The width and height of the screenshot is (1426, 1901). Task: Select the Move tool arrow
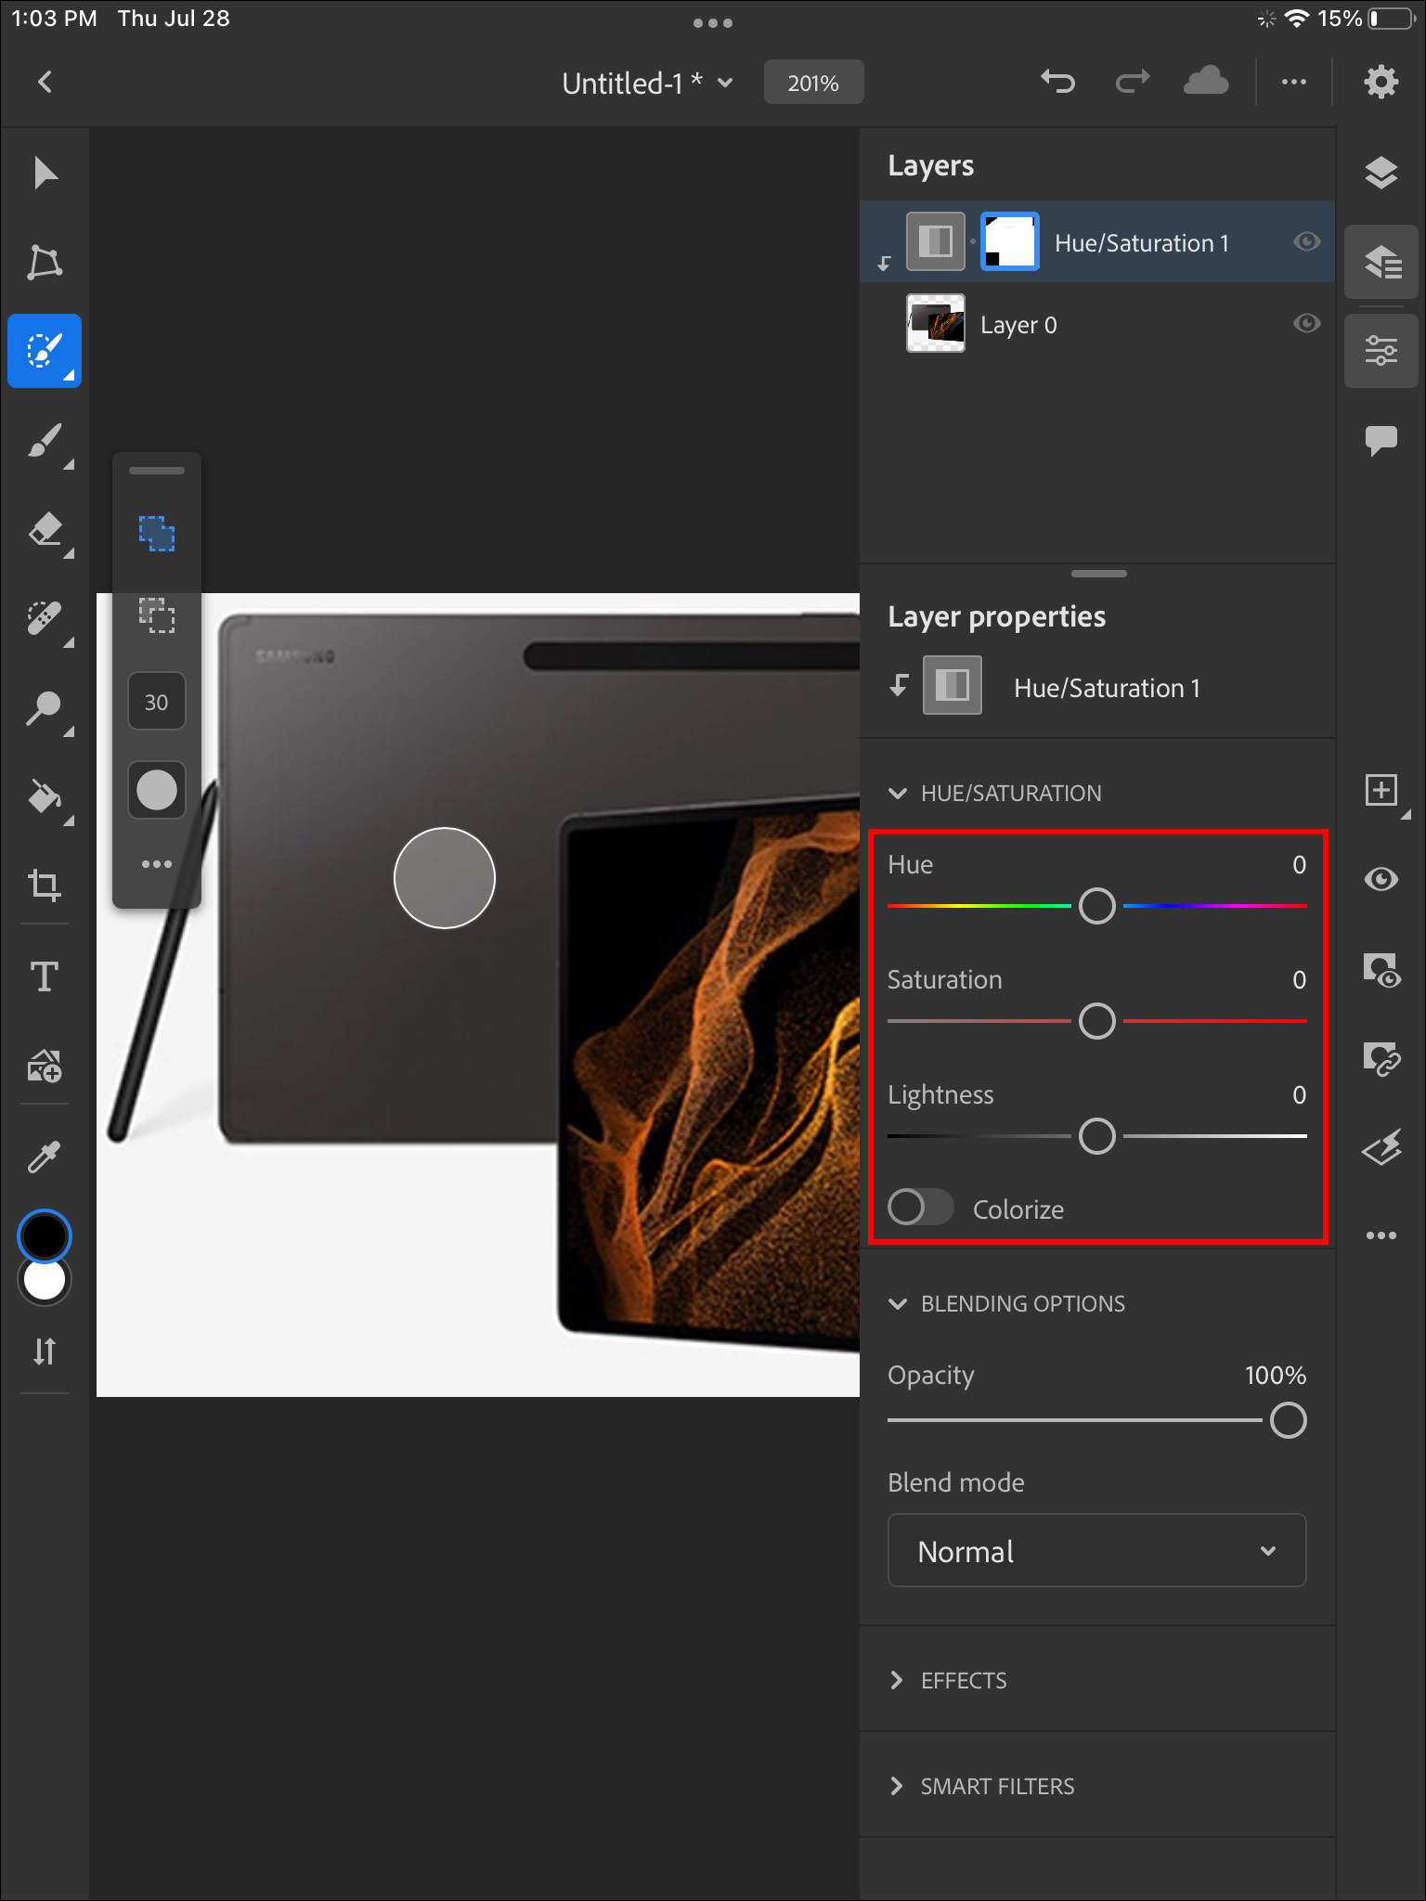coord(45,174)
